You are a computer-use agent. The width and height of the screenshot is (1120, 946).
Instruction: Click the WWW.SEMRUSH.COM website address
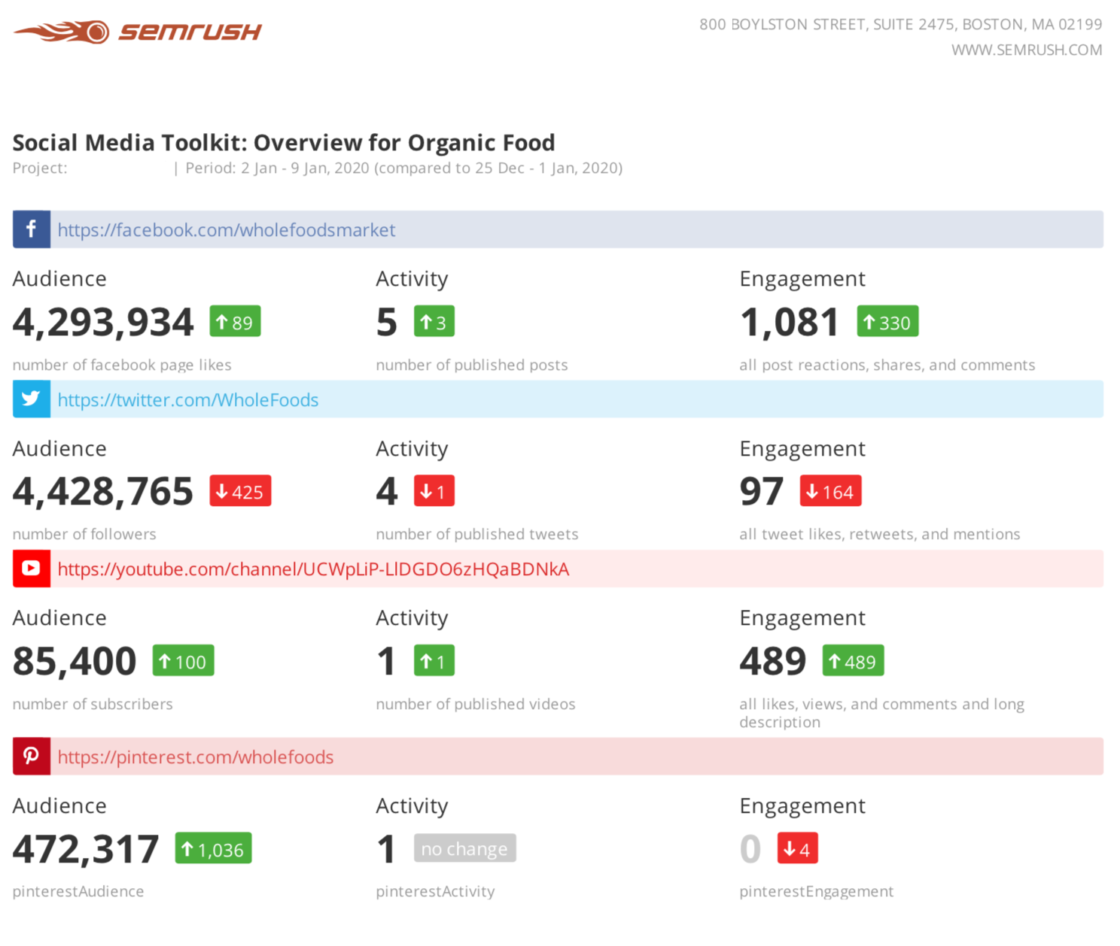[x=1026, y=50]
